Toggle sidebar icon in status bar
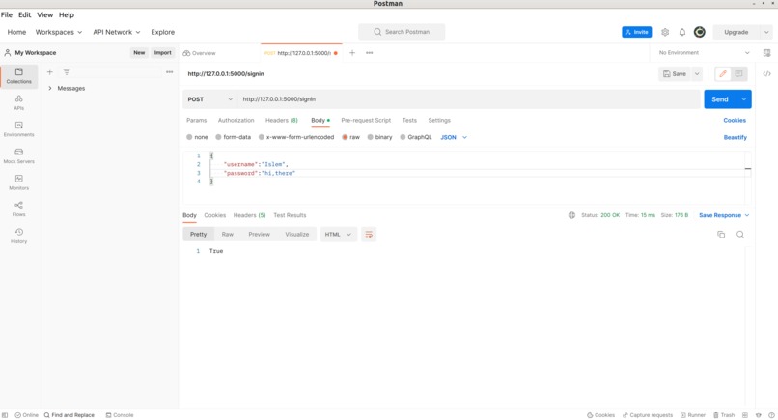 5,415
